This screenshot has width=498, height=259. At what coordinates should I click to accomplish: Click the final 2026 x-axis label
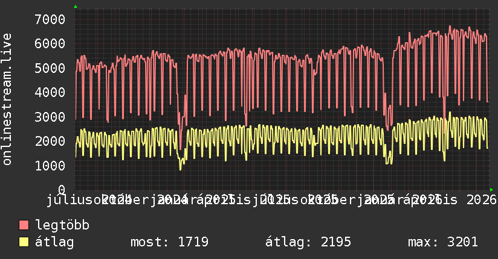[481, 200]
